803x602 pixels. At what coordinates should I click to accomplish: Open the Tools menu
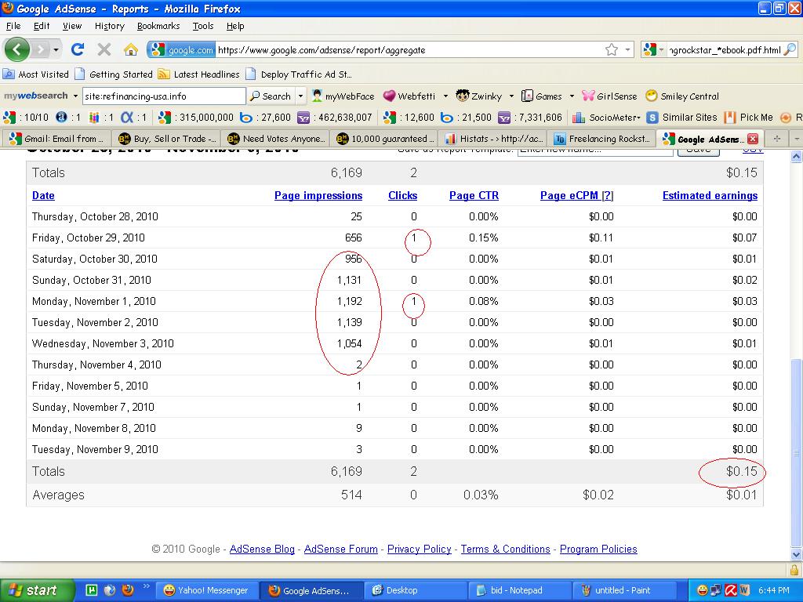[x=203, y=26]
